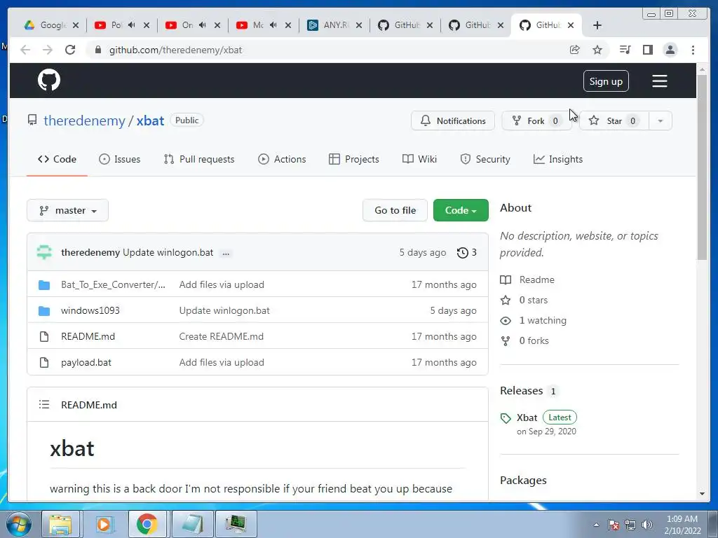
Task: Expand the master branch dropdown
Action: point(68,210)
